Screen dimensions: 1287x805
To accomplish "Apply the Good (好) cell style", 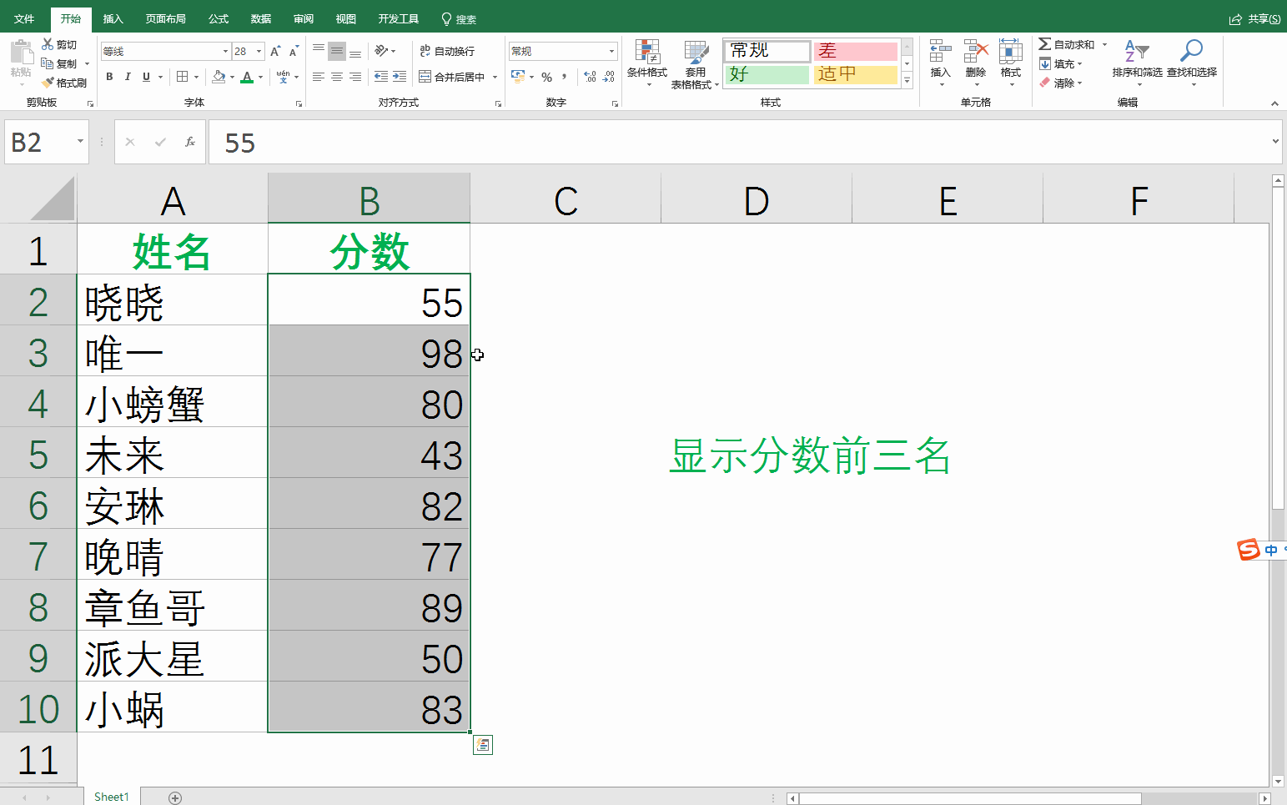I will pos(767,74).
